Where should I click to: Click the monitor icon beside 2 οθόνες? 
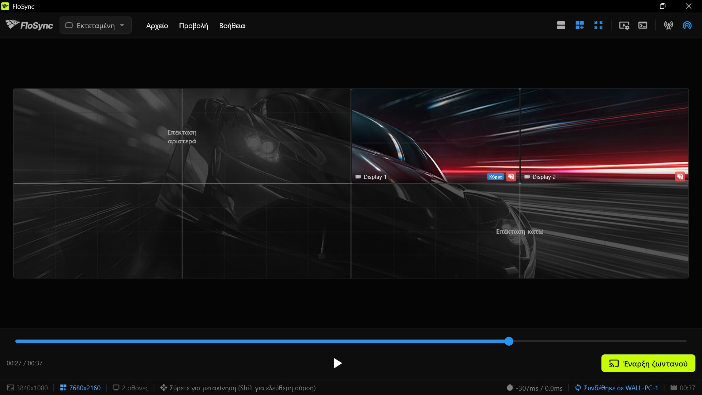(116, 387)
